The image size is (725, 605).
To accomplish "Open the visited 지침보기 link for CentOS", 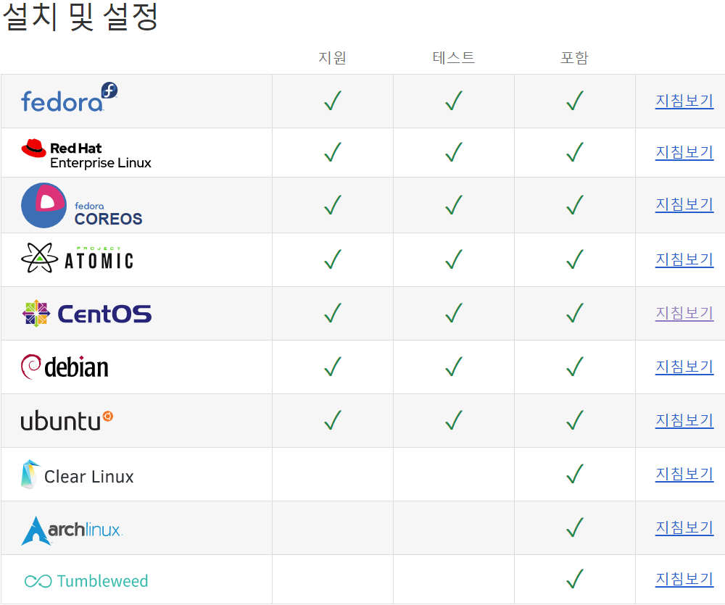I will (x=684, y=313).
